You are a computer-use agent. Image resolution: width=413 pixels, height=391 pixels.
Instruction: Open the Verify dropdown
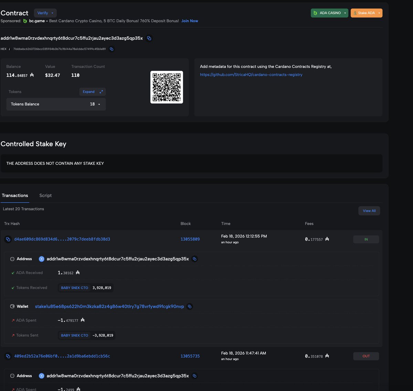pyautogui.click(x=45, y=13)
